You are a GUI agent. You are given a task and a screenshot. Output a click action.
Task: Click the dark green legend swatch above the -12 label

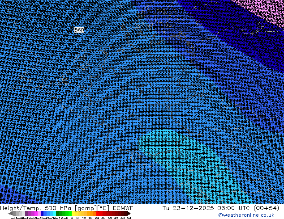pos(58,213)
